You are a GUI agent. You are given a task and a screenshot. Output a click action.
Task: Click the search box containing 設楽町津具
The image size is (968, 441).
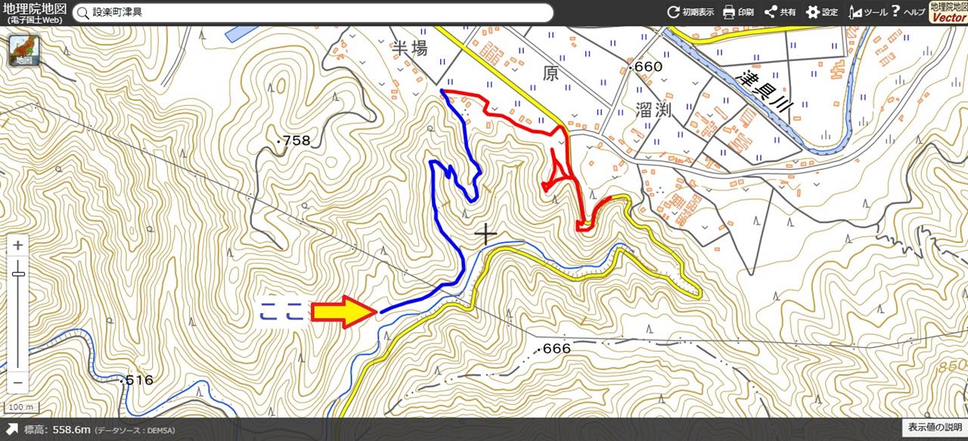(312, 13)
